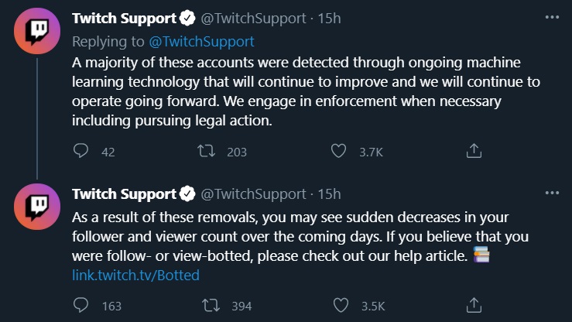The height and width of the screenshot is (322, 572).
Task: Share the follower count removals tweet
Action: (474, 305)
